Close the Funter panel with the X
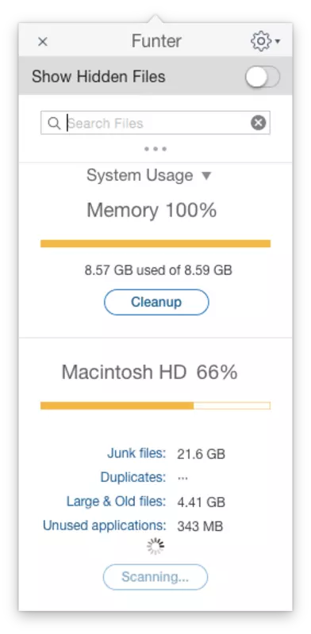Screen dimensions: 311x634 43,41
